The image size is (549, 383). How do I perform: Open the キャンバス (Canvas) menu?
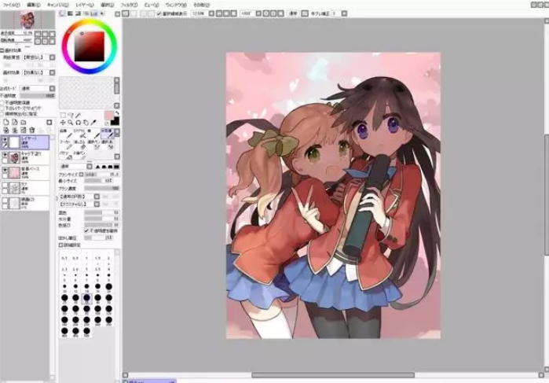pyautogui.click(x=58, y=5)
